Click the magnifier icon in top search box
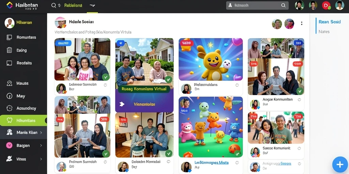 (283, 5)
